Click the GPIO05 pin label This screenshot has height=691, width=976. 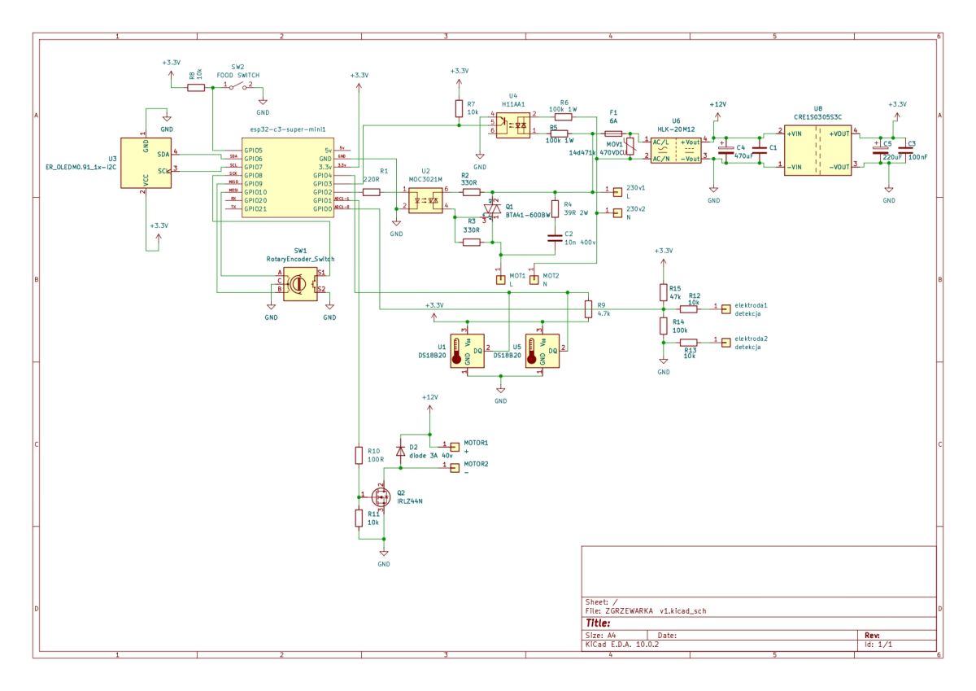tap(253, 151)
